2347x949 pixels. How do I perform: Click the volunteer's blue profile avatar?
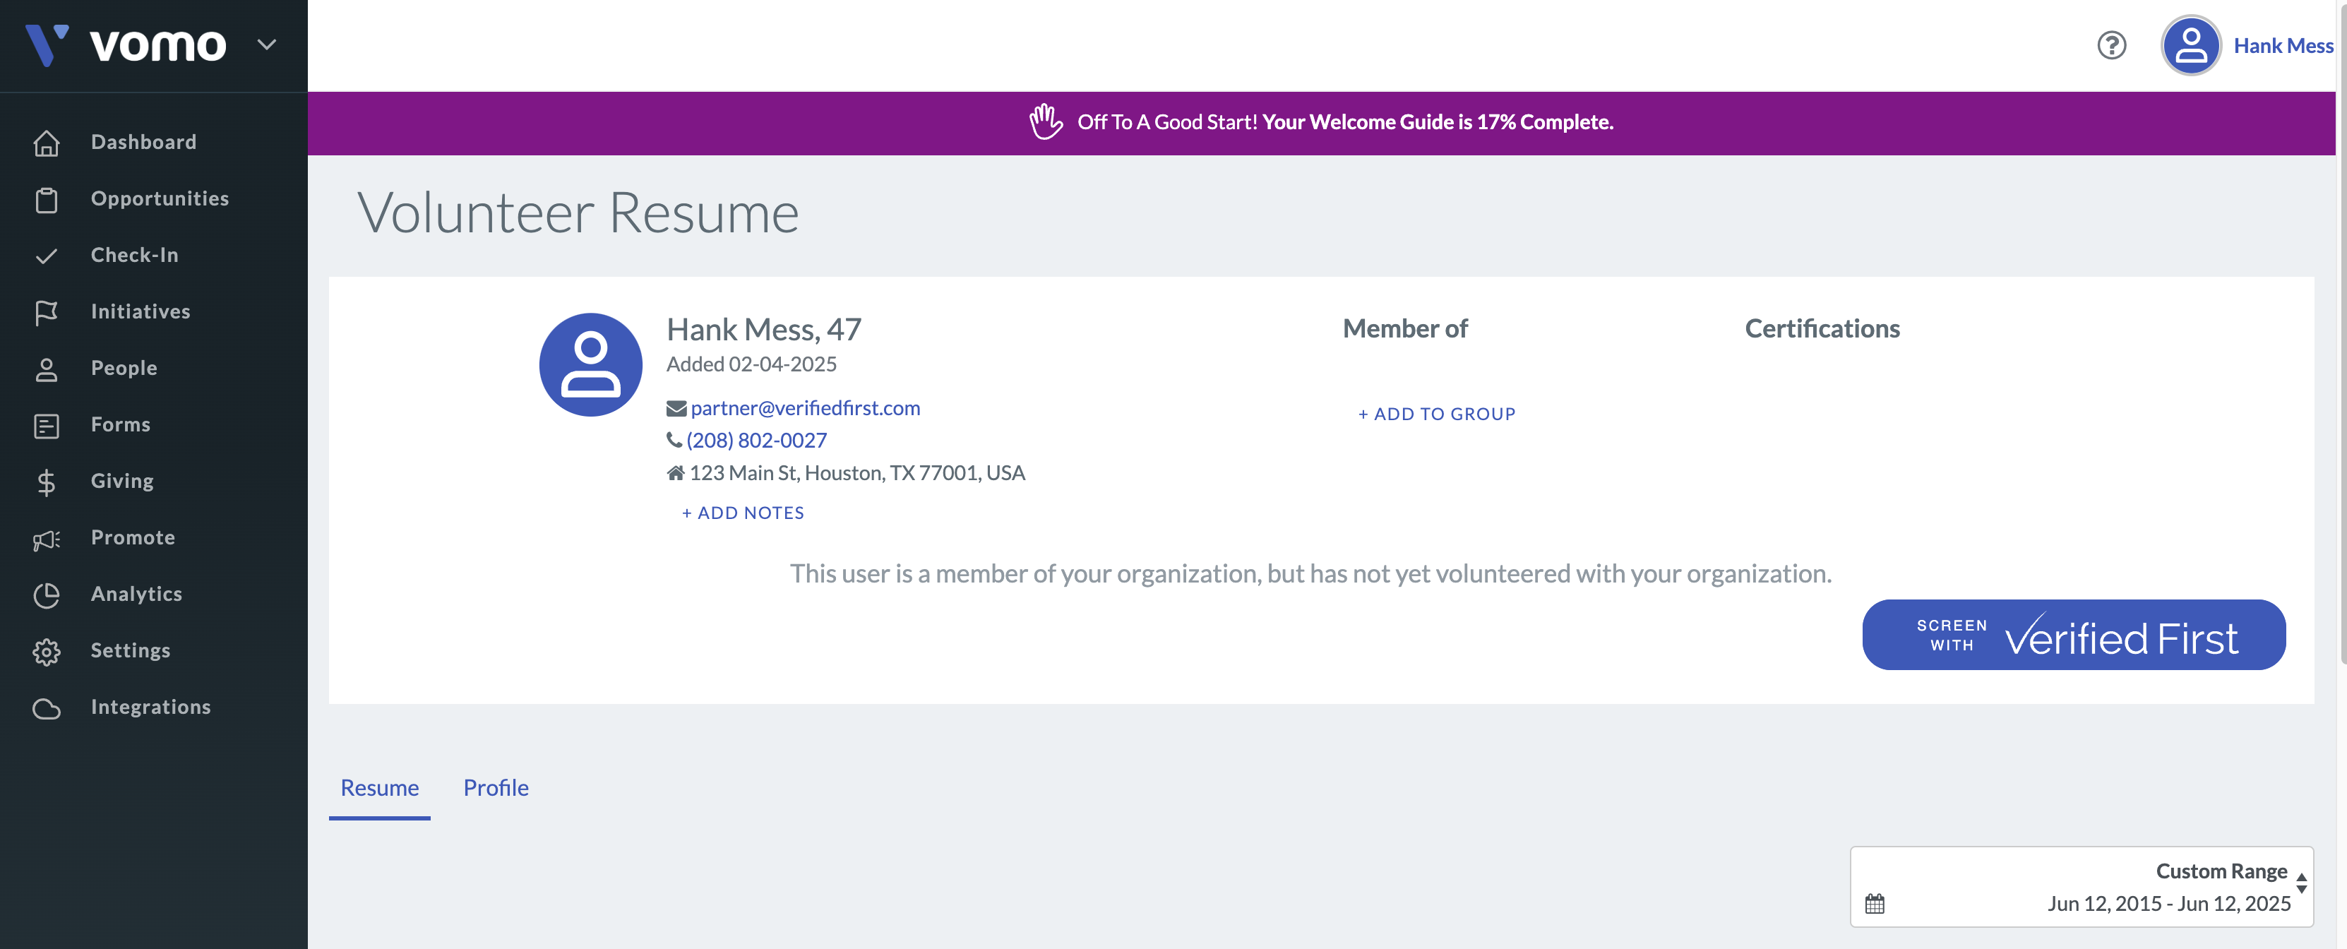590,364
